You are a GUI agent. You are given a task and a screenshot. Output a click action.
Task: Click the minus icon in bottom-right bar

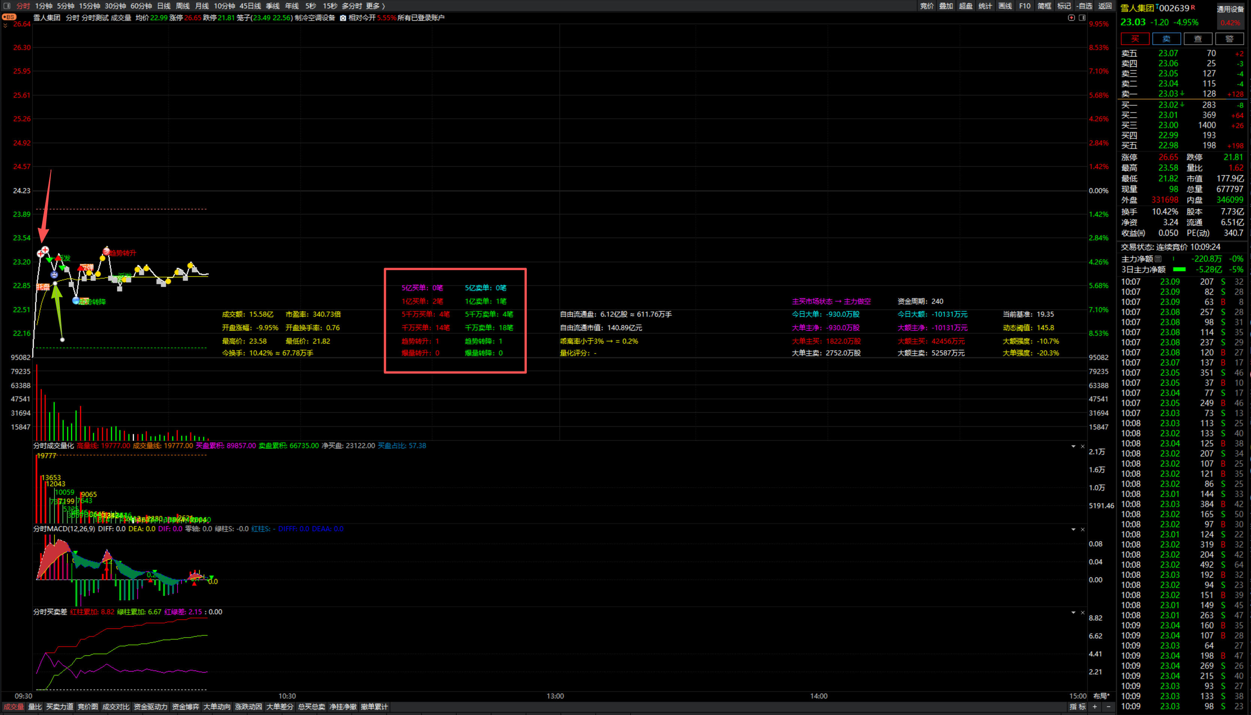tap(1109, 707)
